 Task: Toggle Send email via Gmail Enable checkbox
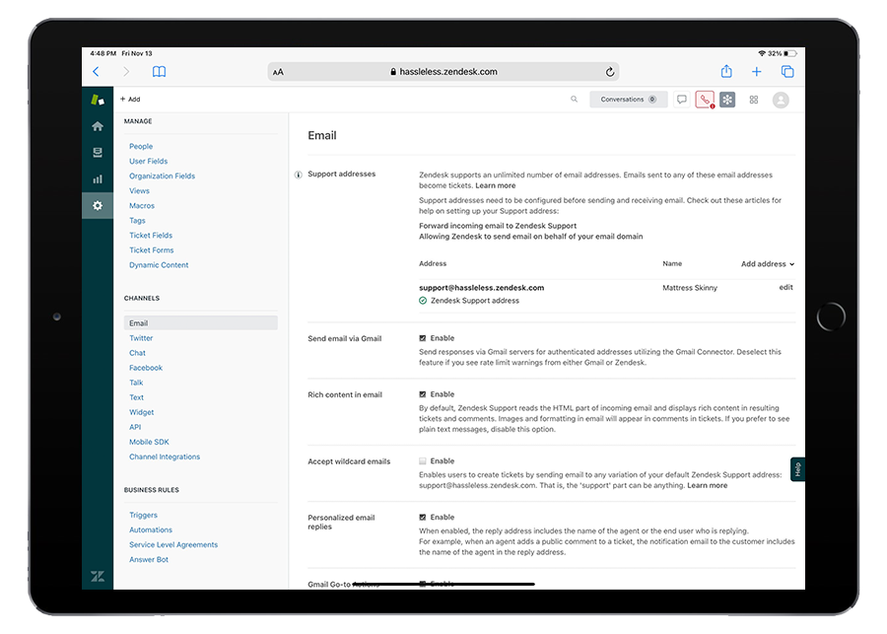tap(423, 338)
